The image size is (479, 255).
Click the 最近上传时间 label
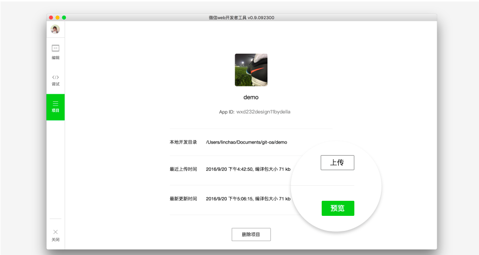pos(183,169)
